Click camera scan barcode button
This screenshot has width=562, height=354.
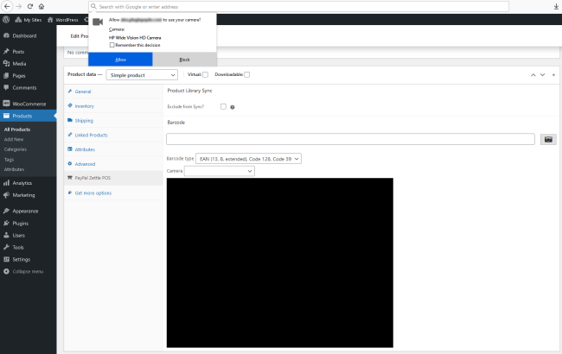point(548,139)
